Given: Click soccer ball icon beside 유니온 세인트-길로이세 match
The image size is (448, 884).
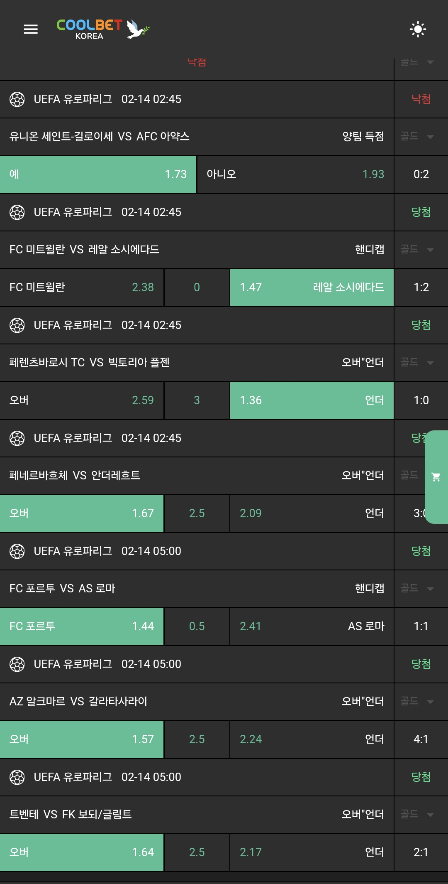Looking at the screenshot, I should tap(17, 99).
